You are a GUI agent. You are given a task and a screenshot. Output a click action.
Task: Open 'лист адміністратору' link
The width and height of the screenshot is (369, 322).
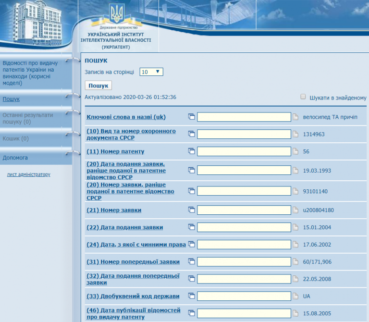28,174
